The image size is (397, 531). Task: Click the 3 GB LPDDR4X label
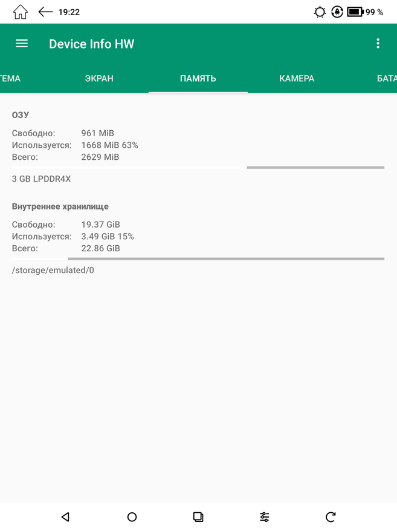(x=41, y=179)
